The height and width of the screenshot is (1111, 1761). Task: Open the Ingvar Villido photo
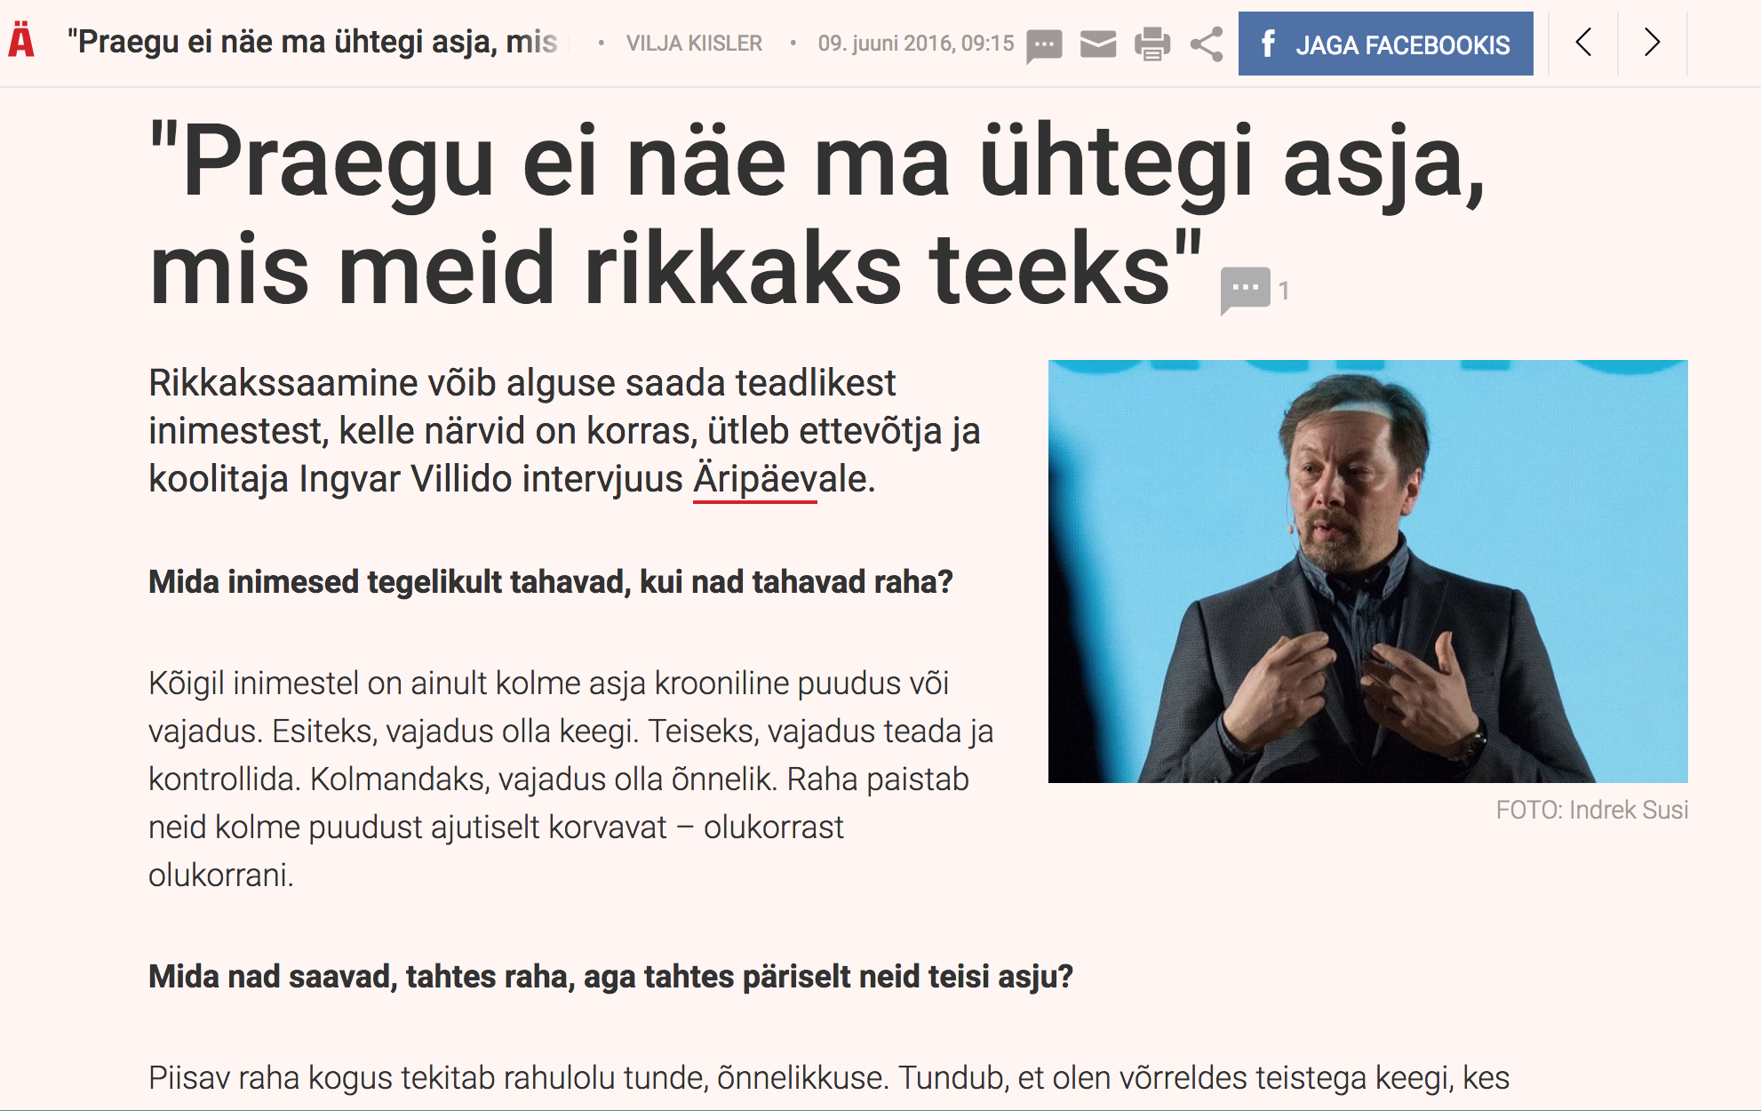1367,571
